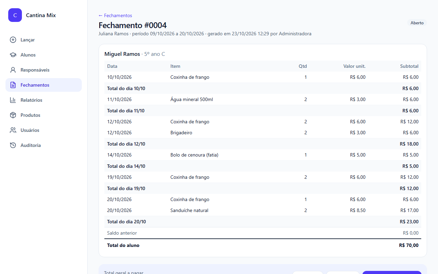Click the Fechamentos document icon
The width and height of the screenshot is (438, 274).
click(13, 85)
